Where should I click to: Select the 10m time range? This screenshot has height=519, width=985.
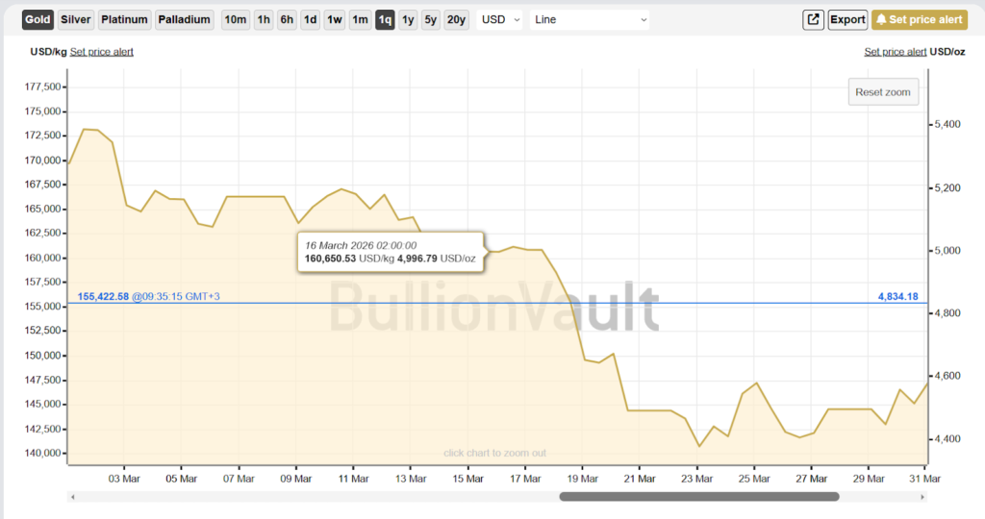click(235, 19)
